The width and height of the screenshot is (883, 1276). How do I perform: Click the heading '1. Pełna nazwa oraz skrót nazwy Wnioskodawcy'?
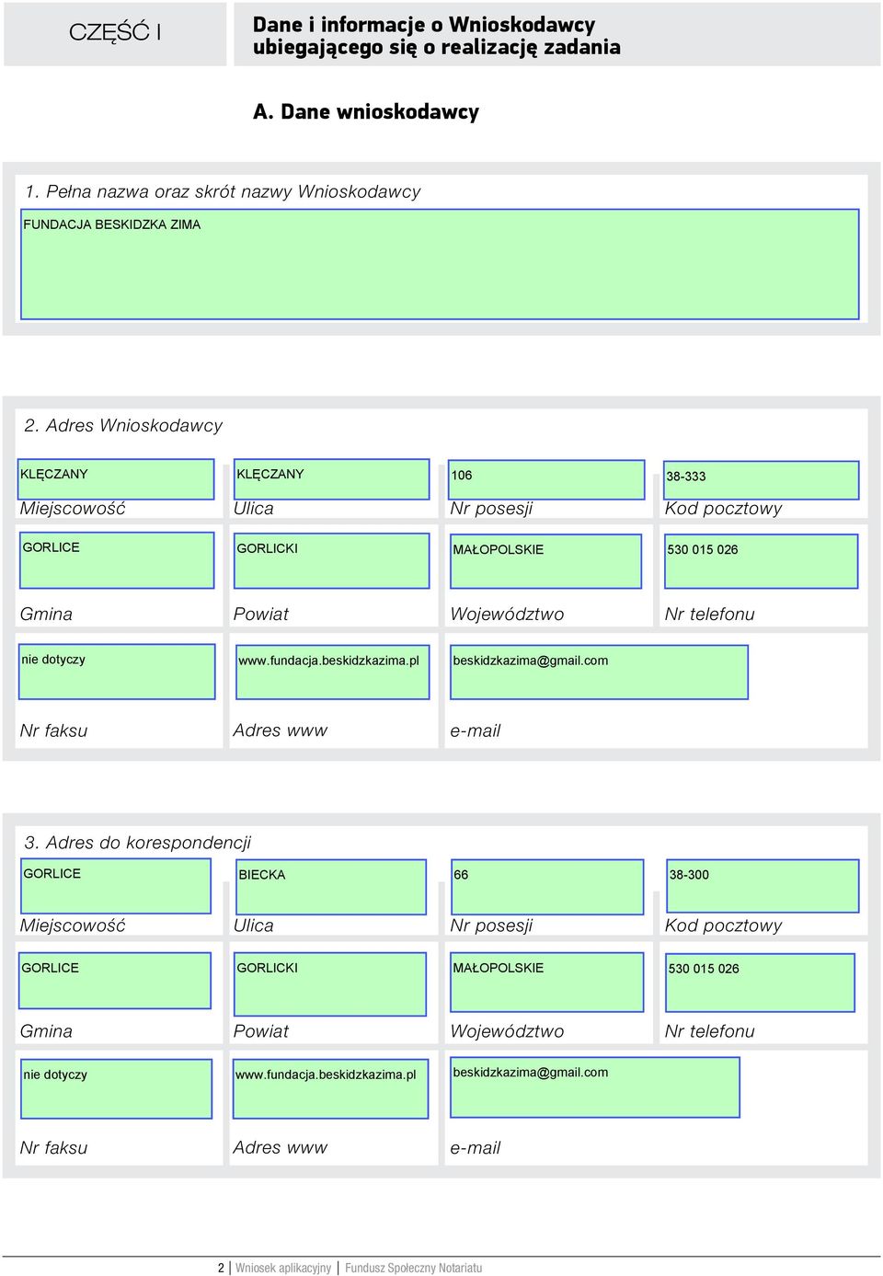pos(223,191)
